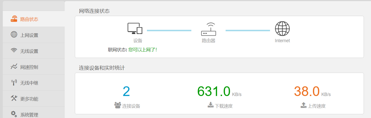Image resolution: width=371 pixels, height=118 pixels.
Task: Click the router status icon in sidebar
Action: point(14,19)
